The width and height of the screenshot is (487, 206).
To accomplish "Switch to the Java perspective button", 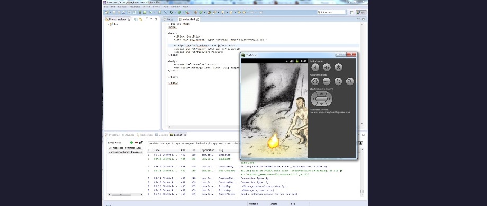I will 361,12.
